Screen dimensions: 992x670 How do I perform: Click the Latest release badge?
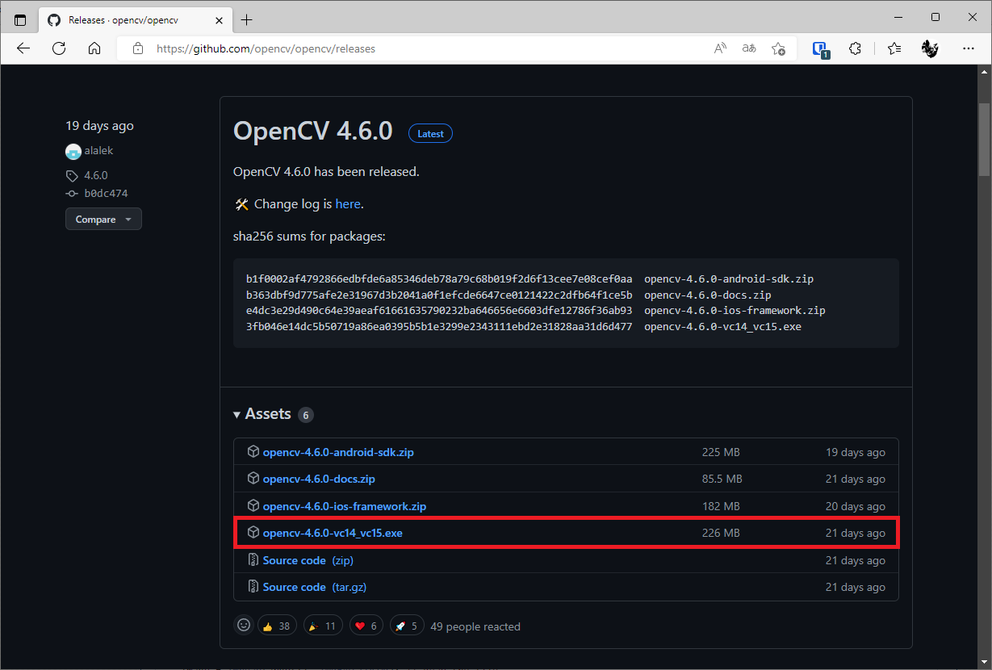tap(430, 134)
